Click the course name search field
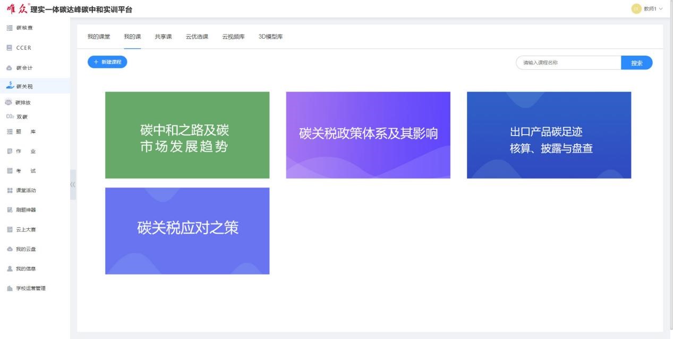Viewport: 673px width, 339px height. pyautogui.click(x=568, y=63)
